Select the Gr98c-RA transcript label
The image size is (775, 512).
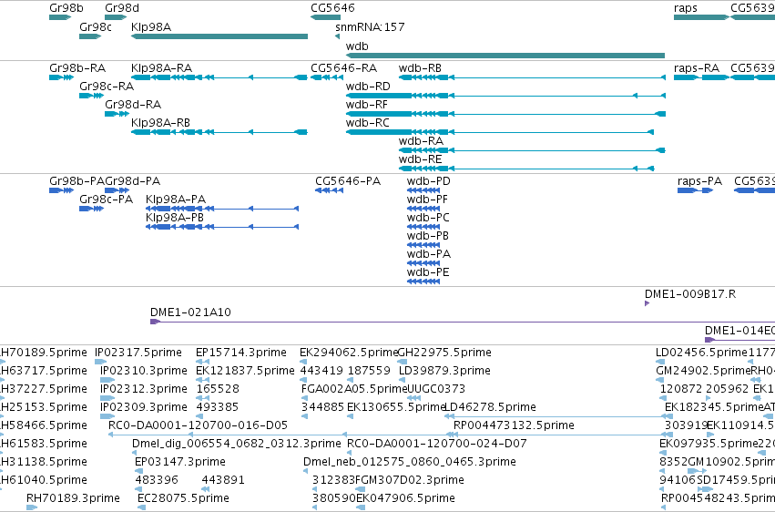tap(107, 86)
